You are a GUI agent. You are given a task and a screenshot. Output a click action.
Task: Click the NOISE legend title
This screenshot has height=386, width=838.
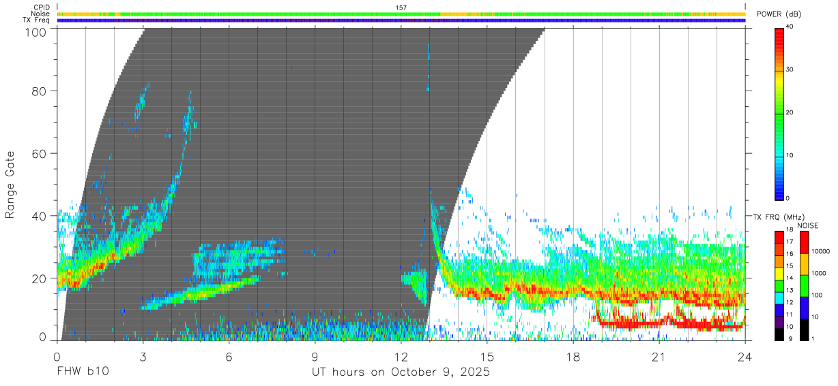click(x=807, y=225)
